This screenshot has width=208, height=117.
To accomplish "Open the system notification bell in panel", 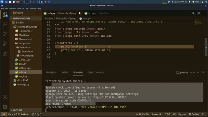I will point(189,2).
